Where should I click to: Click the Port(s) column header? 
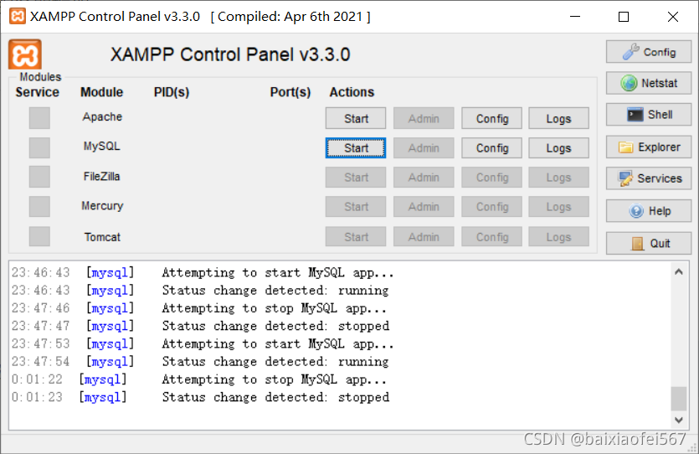[290, 92]
